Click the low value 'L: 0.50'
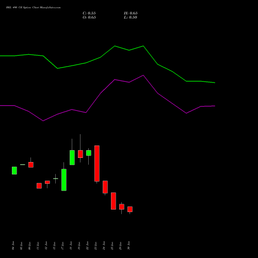The image size is (258, 258). (131, 18)
